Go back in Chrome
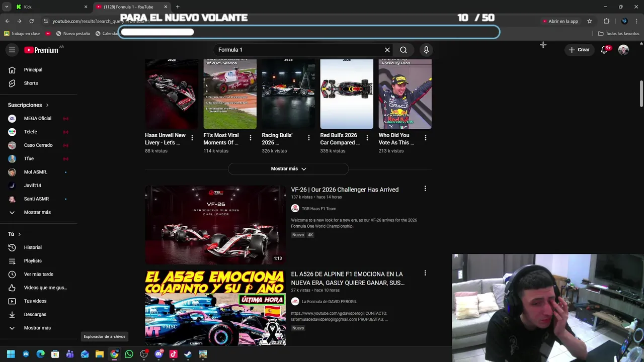Screen dimensions: 644x362 7,21
